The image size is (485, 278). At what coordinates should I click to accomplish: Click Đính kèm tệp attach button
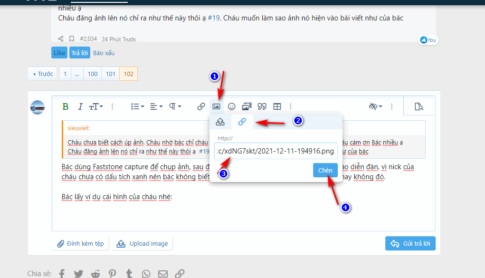pos(80,244)
